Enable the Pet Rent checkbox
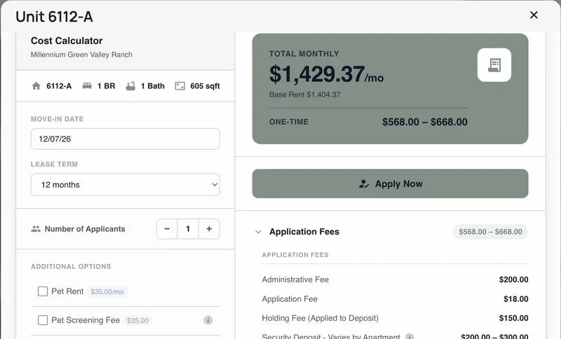 tap(43, 291)
